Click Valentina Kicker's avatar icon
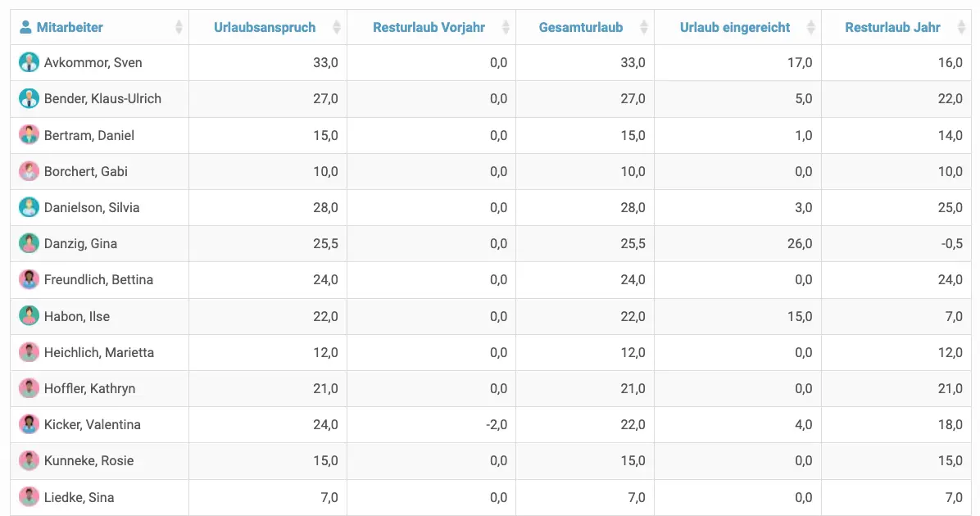Screen dimensions: 980x516 [x=29, y=424]
